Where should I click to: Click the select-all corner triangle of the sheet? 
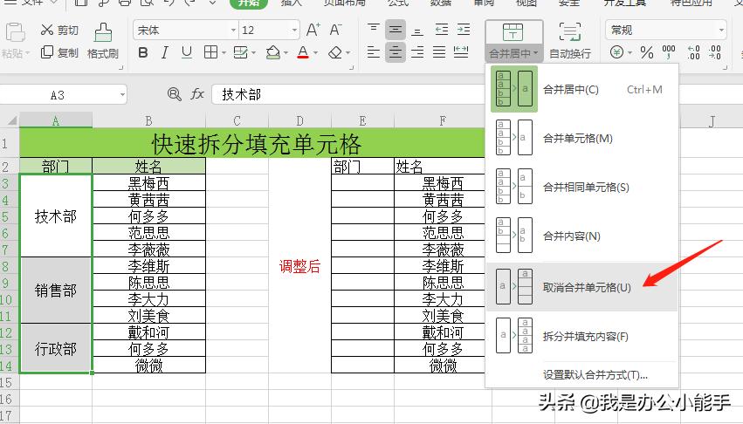click(x=10, y=120)
